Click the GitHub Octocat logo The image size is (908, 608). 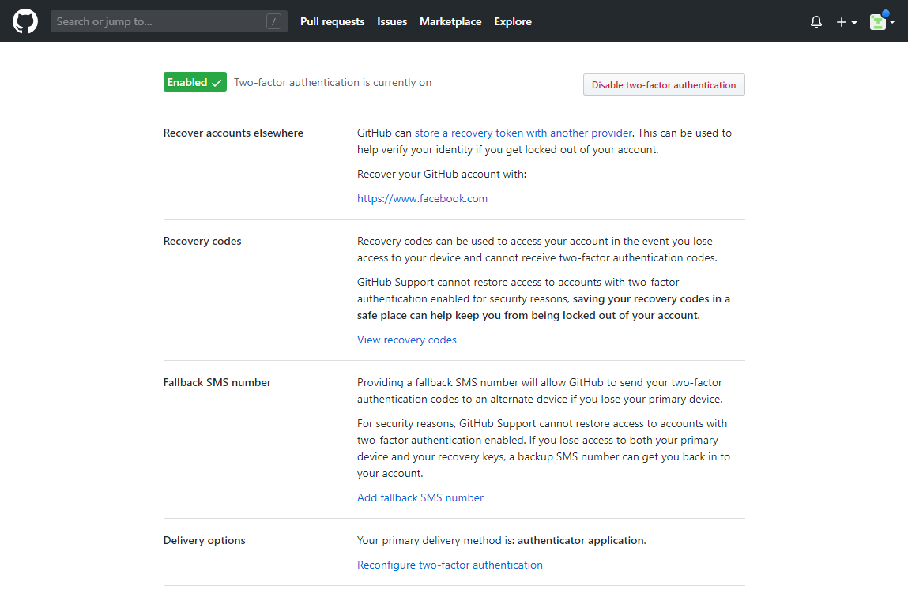[25, 21]
